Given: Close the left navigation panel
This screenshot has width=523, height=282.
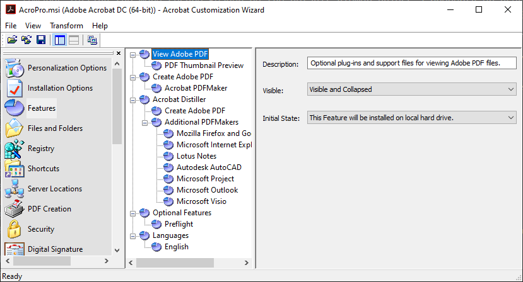Looking at the screenshot, I should (118, 53).
